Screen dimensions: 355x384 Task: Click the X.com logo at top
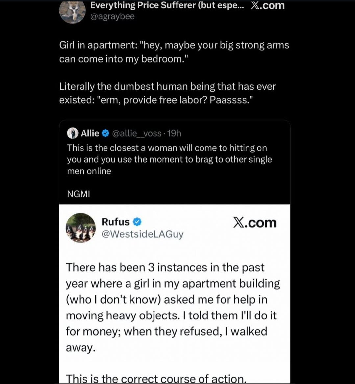coord(268,6)
